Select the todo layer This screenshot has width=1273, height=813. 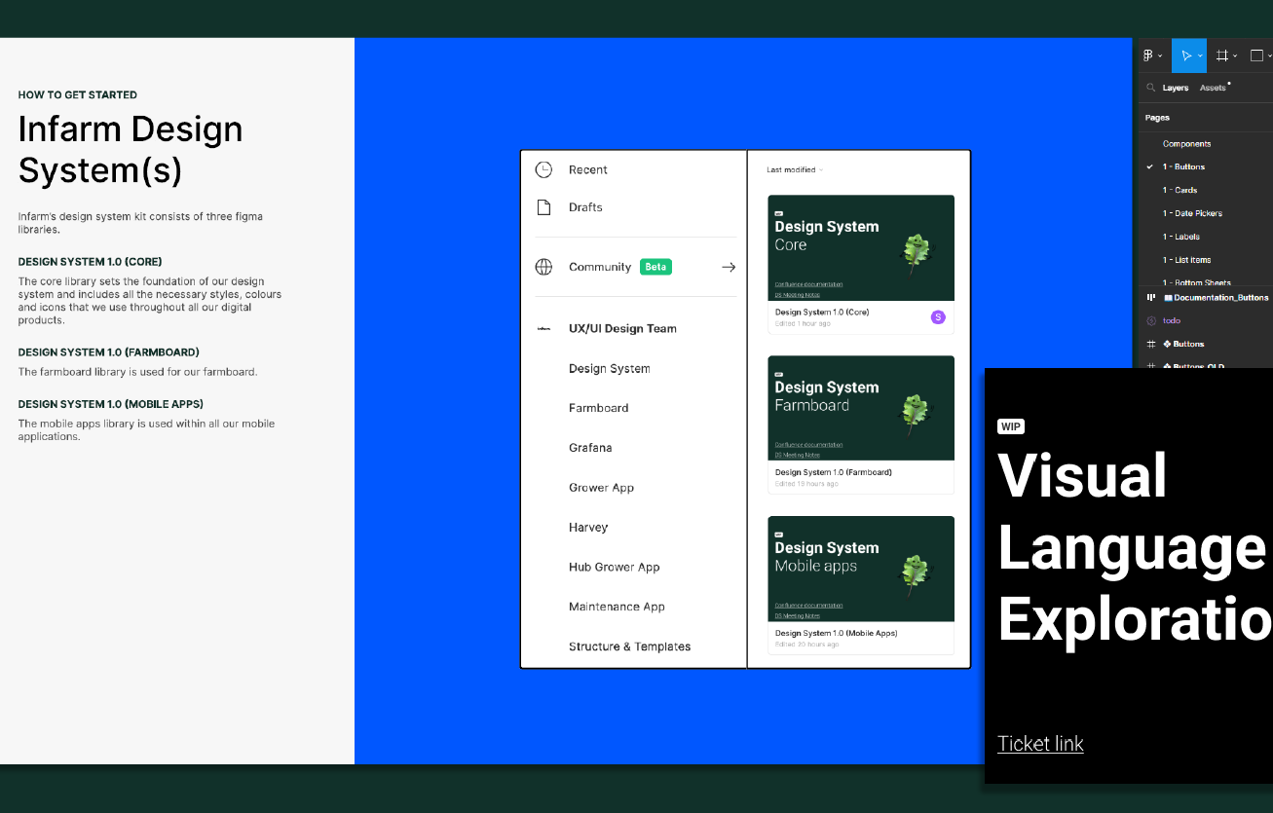1172,320
